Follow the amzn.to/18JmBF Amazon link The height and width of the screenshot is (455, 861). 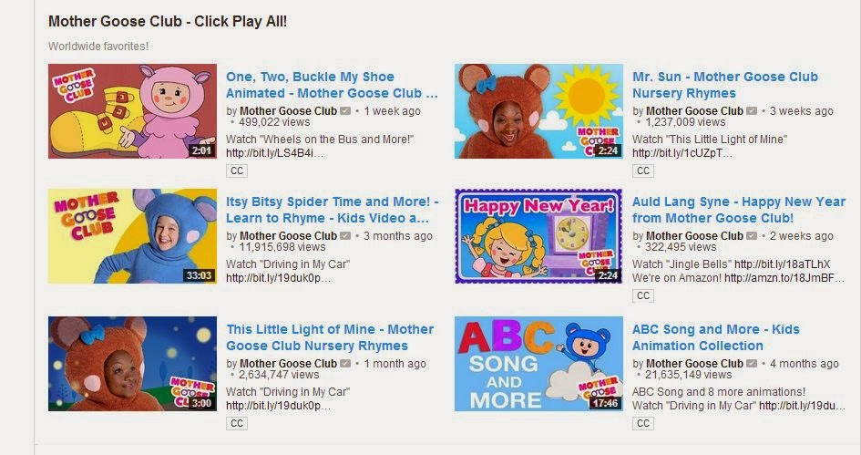(x=784, y=278)
